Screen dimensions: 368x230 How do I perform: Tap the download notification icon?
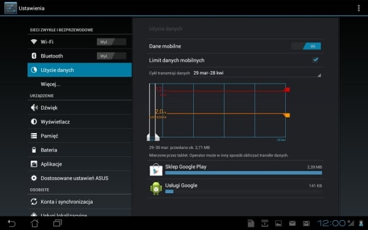click(265, 223)
